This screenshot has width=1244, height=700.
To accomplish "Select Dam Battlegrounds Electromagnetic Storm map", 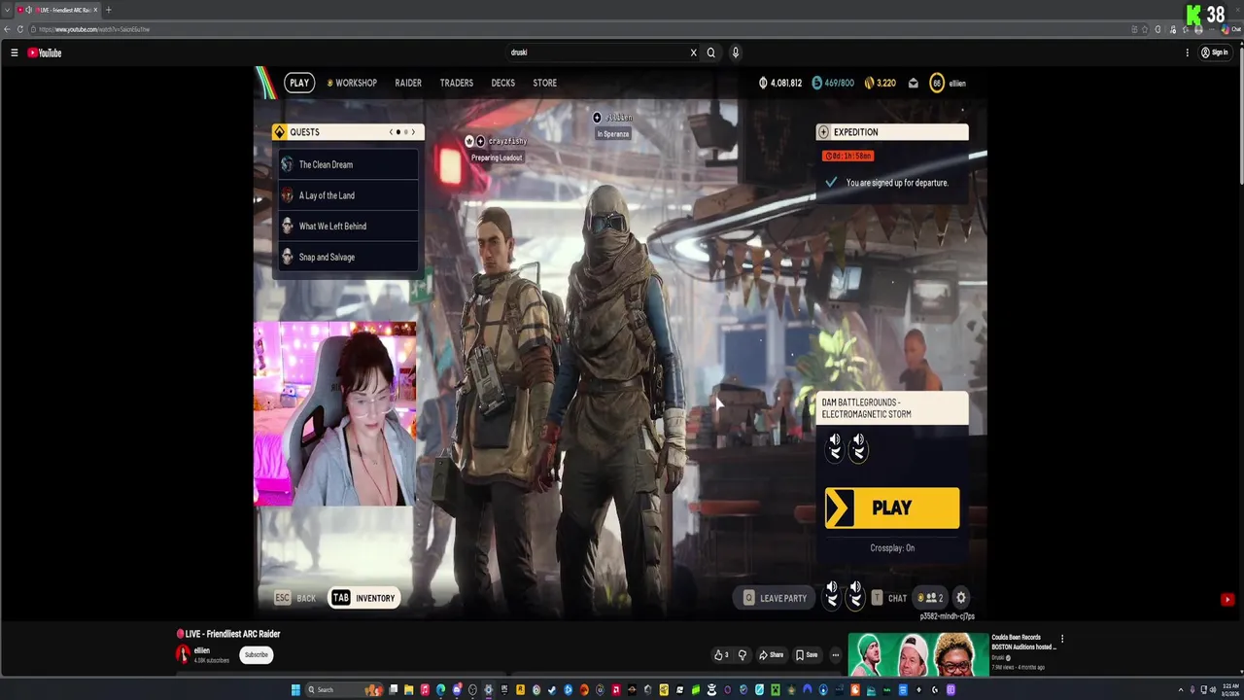I will (891, 408).
